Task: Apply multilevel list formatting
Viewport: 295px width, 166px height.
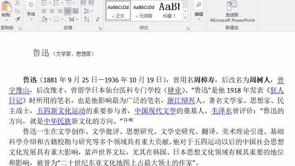Action: coord(68,3)
